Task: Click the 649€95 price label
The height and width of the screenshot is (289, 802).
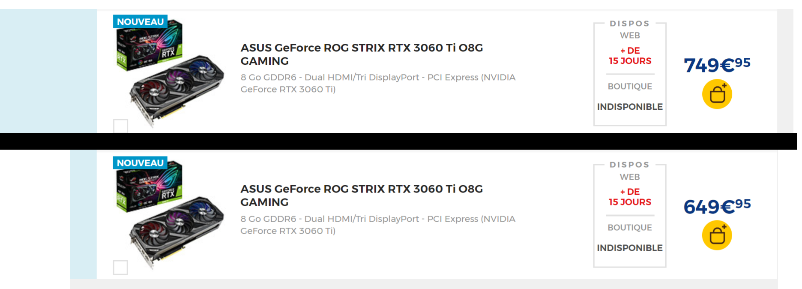Action: (717, 206)
